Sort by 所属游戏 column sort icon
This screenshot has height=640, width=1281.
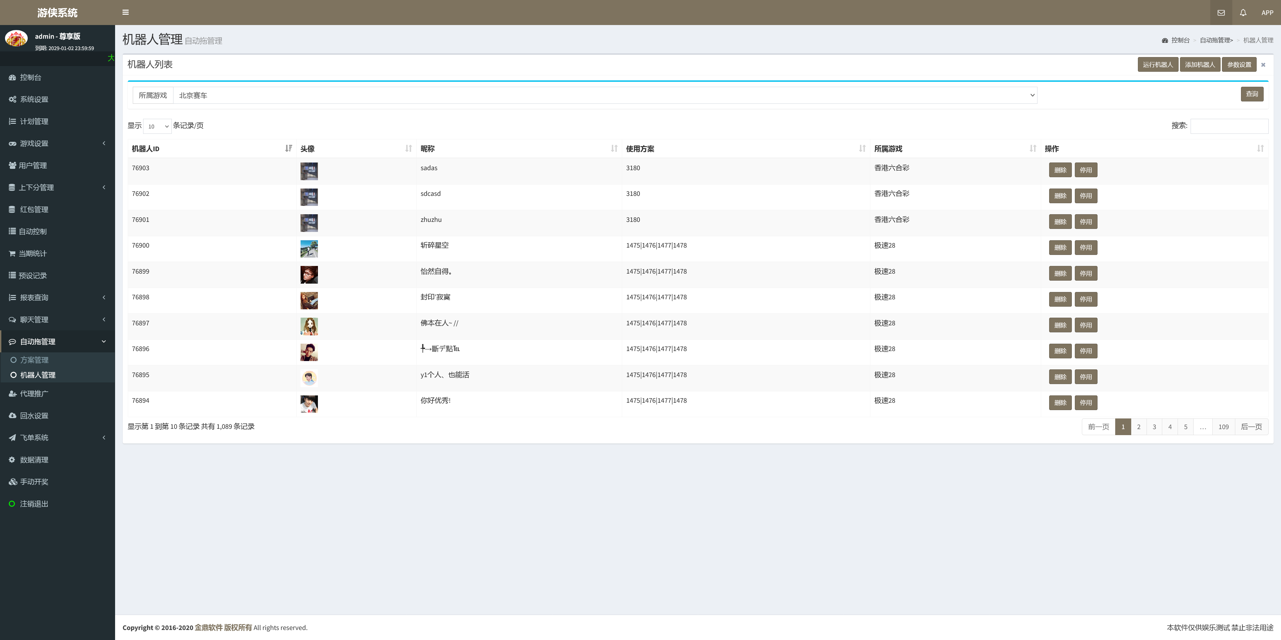click(1033, 148)
